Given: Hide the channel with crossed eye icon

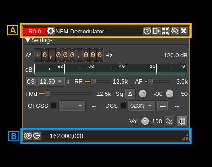Looking at the screenshot, I should [175, 31].
